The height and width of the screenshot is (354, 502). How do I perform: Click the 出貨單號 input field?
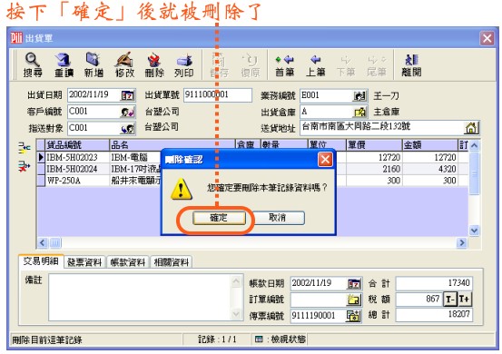(x=218, y=95)
